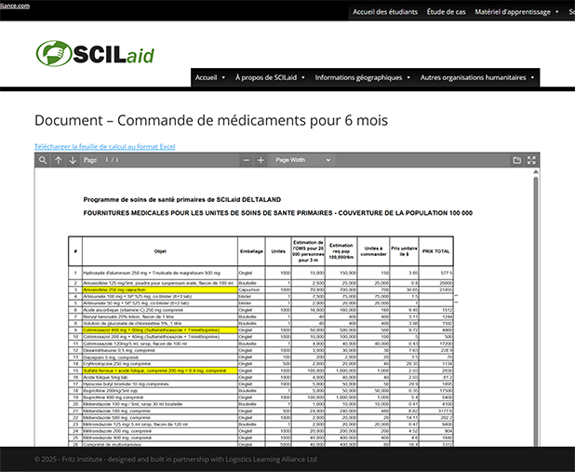Select highlighted Amoxicilline 250 mg row
The height and width of the screenshot is (472, 575).
click(x=261, y=290)
